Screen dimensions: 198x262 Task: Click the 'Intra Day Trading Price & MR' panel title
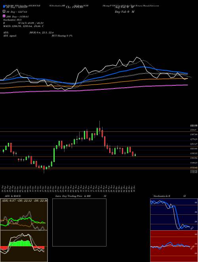click(73, 196)
